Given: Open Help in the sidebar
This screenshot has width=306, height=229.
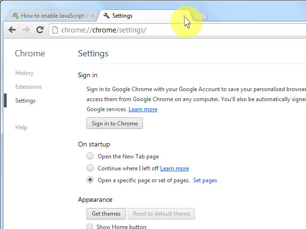Looking at the screenshot, I should point(21,127).
